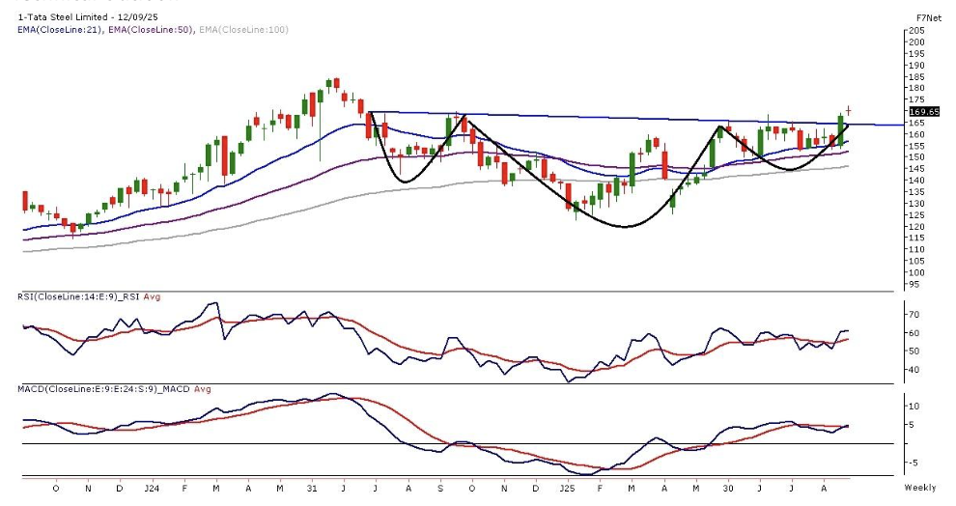Screen dimensions: 956x506
Task: Click the 30 marker on time axis
Action: coord(727,489)
